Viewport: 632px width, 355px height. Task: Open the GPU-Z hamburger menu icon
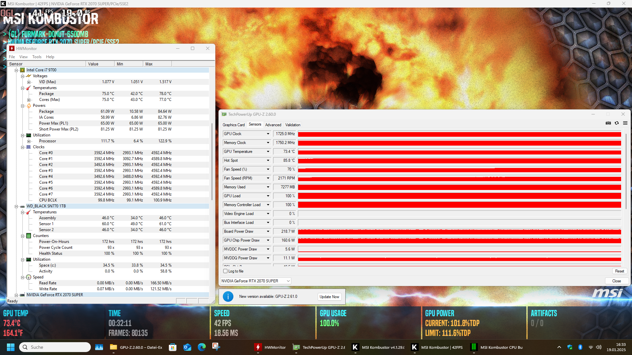pyautogui.click(x=625, y=123)
